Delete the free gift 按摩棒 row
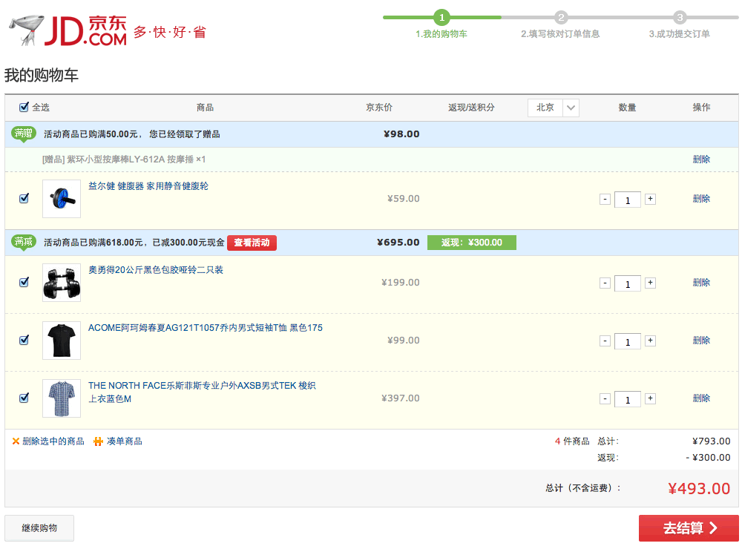Screen dimensions: 742x549 coord(701,159)
